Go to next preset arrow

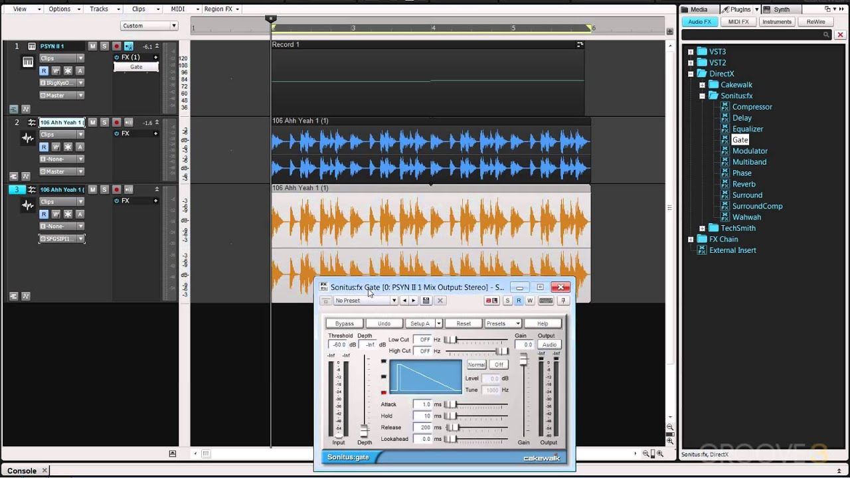(x=414, y=301)
